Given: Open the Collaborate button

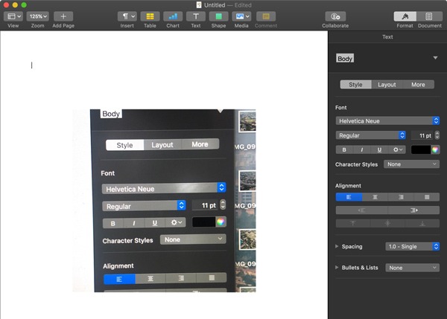Looking at the screenshot, I should (x=335, y=16).
